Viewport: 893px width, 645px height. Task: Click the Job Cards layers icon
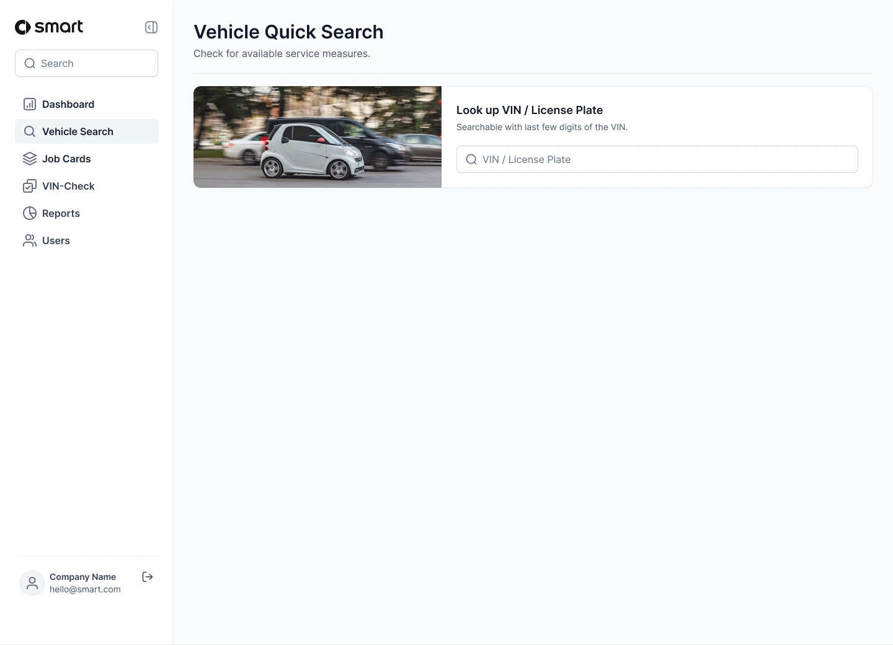pos(30,159)
